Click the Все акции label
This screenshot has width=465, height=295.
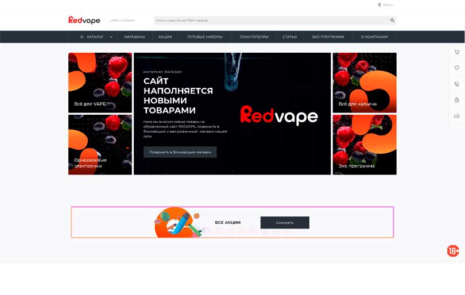point(228,222)
